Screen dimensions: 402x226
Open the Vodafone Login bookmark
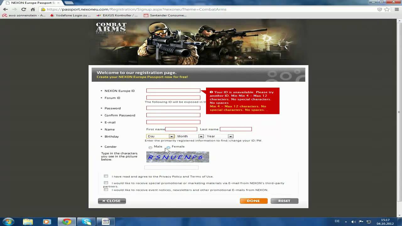71,15
